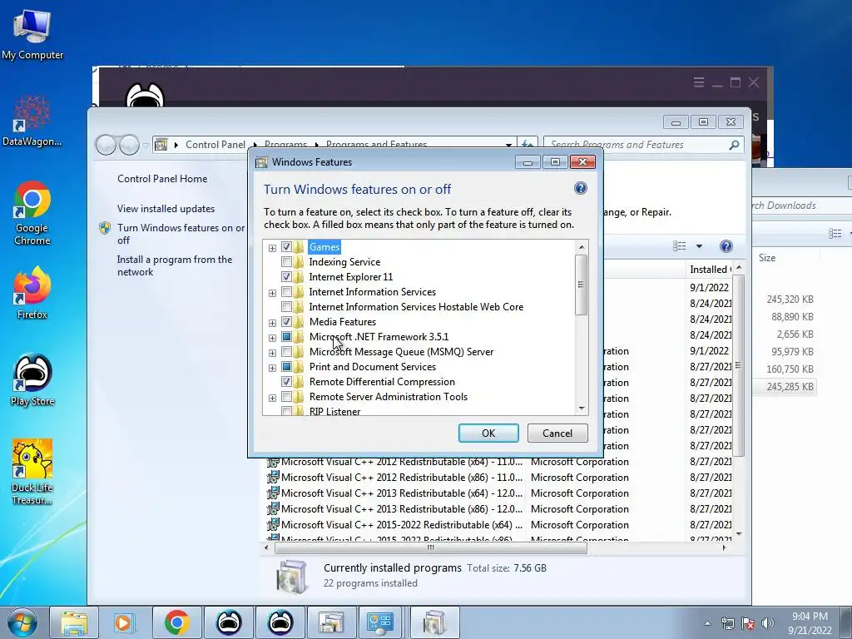The image size is (852, 639).
Task: Click Control Panel in the address breadcrumb
Action: coord(215,145)
